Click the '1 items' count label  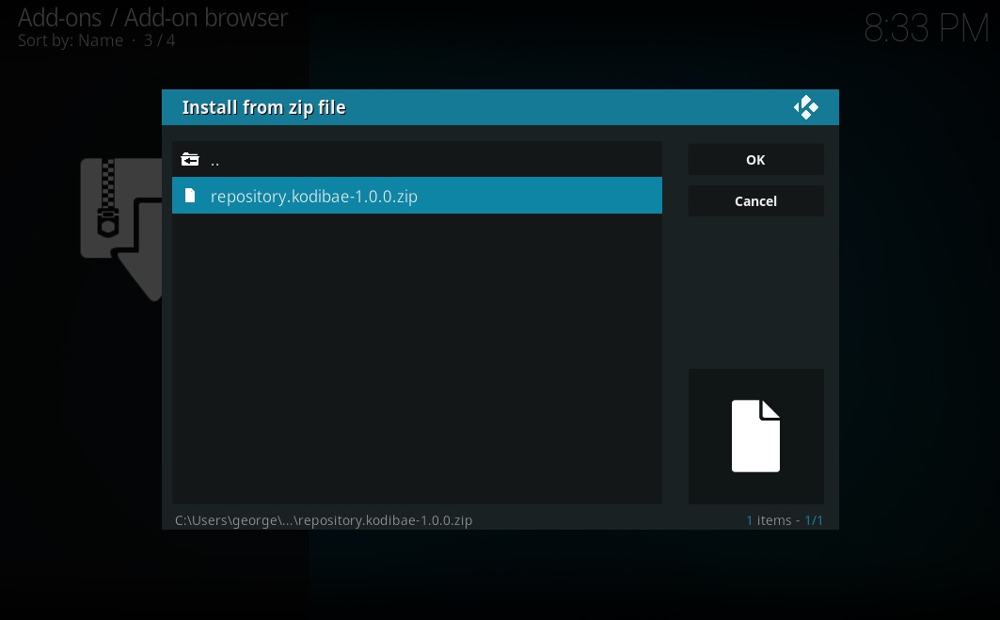click(769, 520)
